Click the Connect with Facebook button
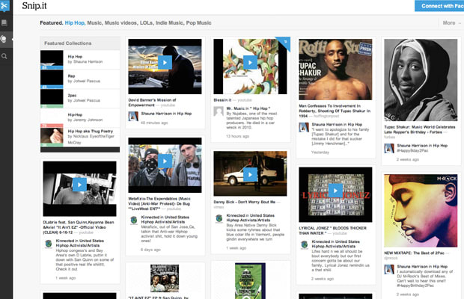 click(439, 6)
